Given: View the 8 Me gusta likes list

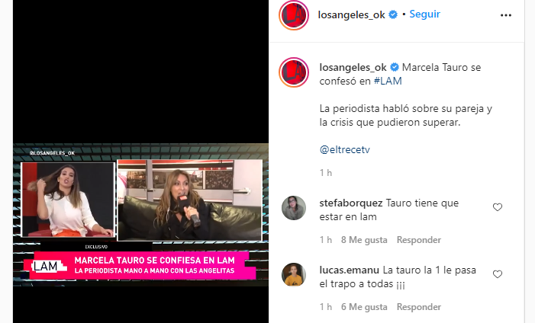Looking at the screenshot, I should (364, 240).
